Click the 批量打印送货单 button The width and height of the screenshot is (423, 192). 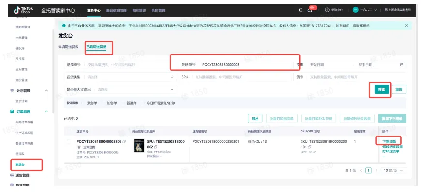(282, 118)
